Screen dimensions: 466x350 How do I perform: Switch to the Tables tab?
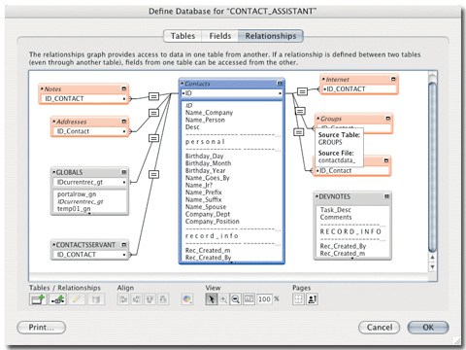[x=183, y=36]
